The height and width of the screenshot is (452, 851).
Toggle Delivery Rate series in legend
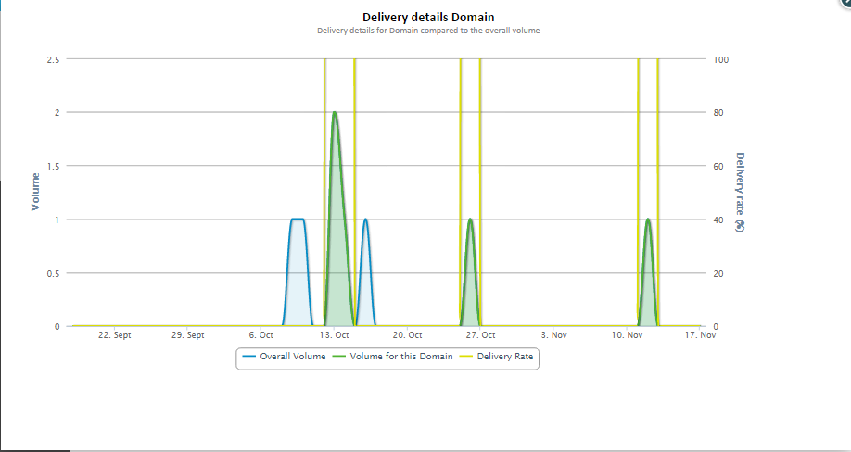pyautogui.click(x=505, y=357)
